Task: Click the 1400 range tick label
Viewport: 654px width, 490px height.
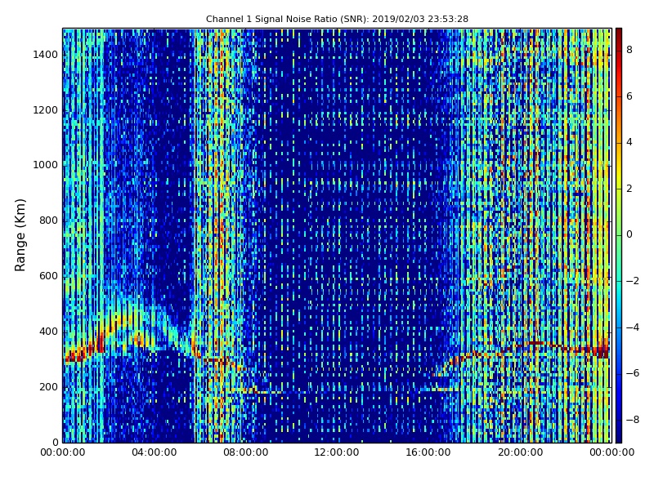Action: (45, 55)
